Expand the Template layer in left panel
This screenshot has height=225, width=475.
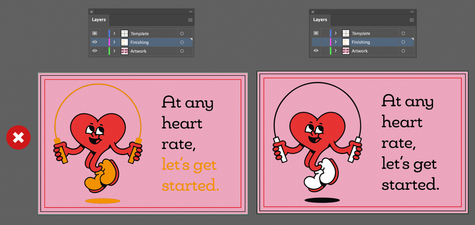point(114,34)
